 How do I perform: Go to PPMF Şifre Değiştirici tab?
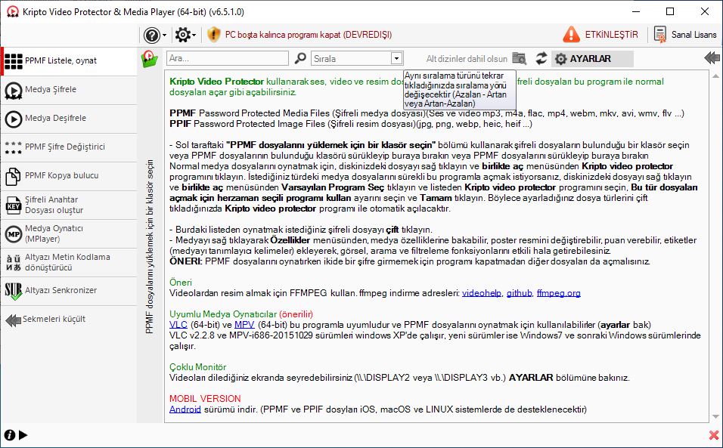69,147
